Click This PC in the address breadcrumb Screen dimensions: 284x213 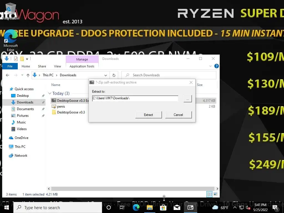(48, 75)
